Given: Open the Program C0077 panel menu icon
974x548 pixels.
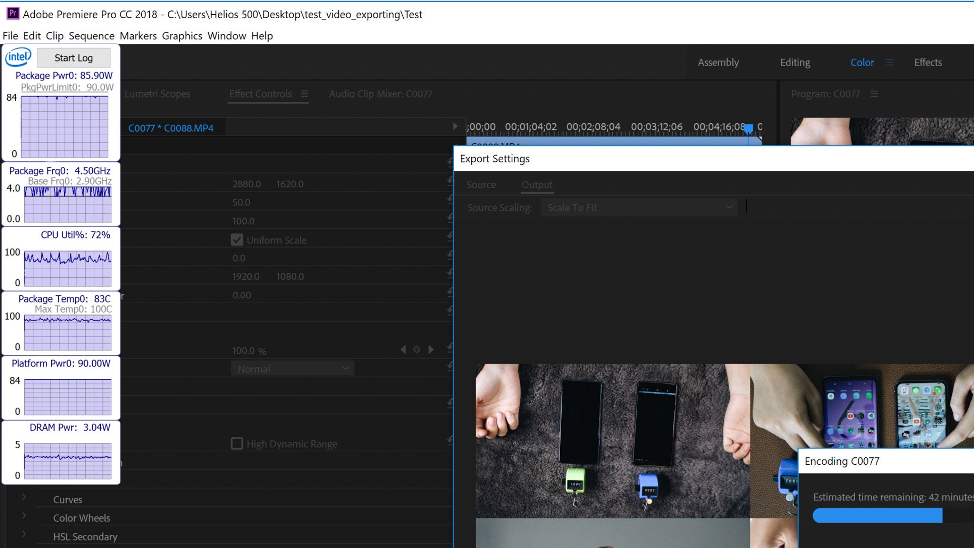Looking at the screenshot, I should pos(874,94).
